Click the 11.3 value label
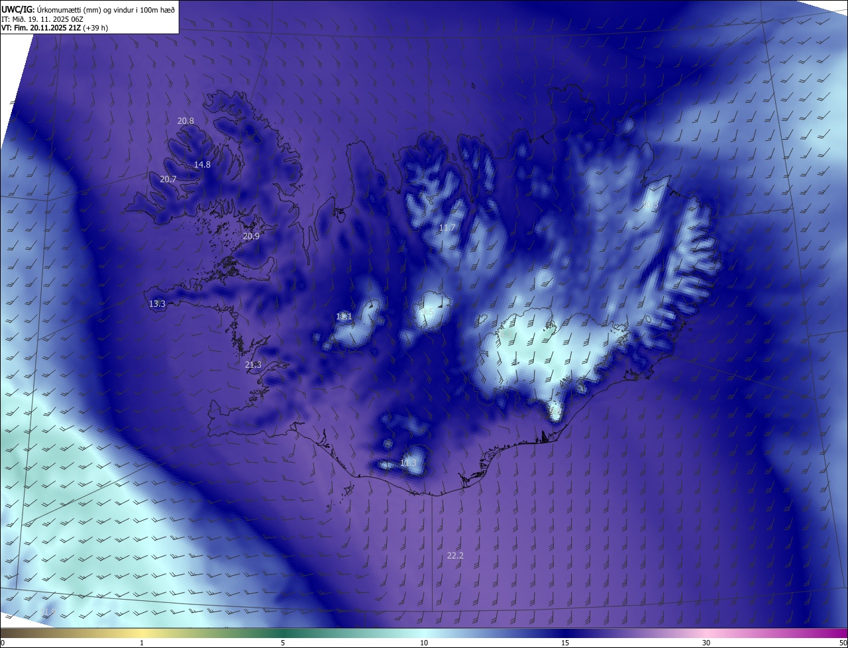The width and height of the screenshot is (848, 648). [x=408, y=463]
